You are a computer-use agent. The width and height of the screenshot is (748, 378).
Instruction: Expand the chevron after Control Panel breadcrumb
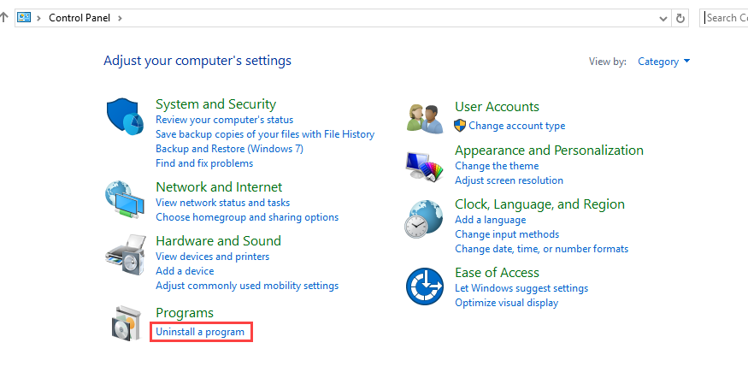120,18
